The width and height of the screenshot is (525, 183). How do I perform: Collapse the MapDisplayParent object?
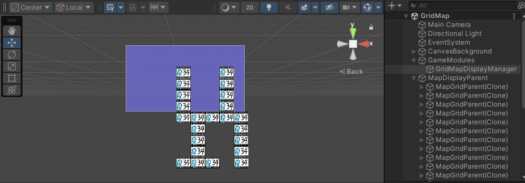click(x=414, y=78)
